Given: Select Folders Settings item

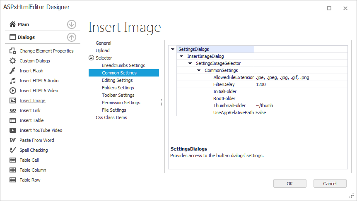Looking at the screenshot, I should point(118,88).
